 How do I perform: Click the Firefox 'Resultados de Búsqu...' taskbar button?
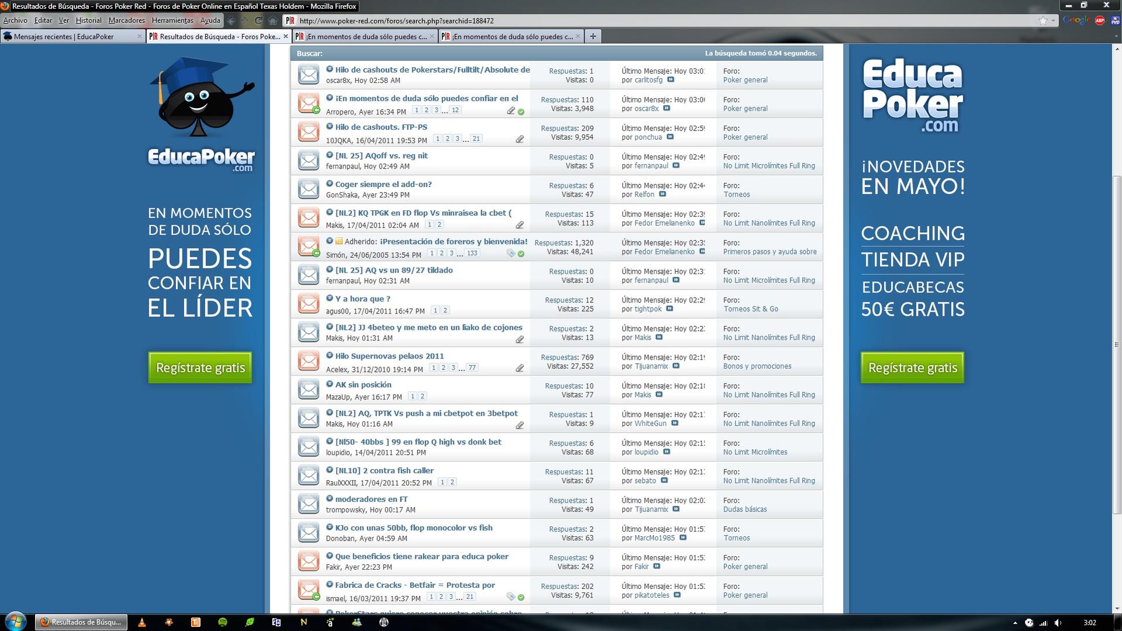pyautogui.click(x=81, y=622)
